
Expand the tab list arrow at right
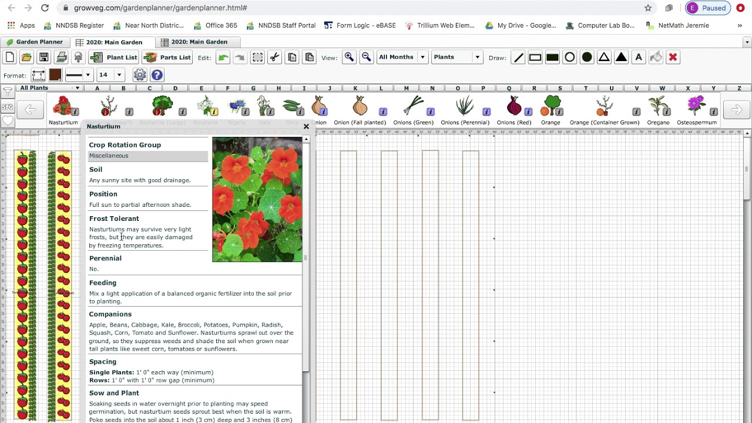(747, 42)
